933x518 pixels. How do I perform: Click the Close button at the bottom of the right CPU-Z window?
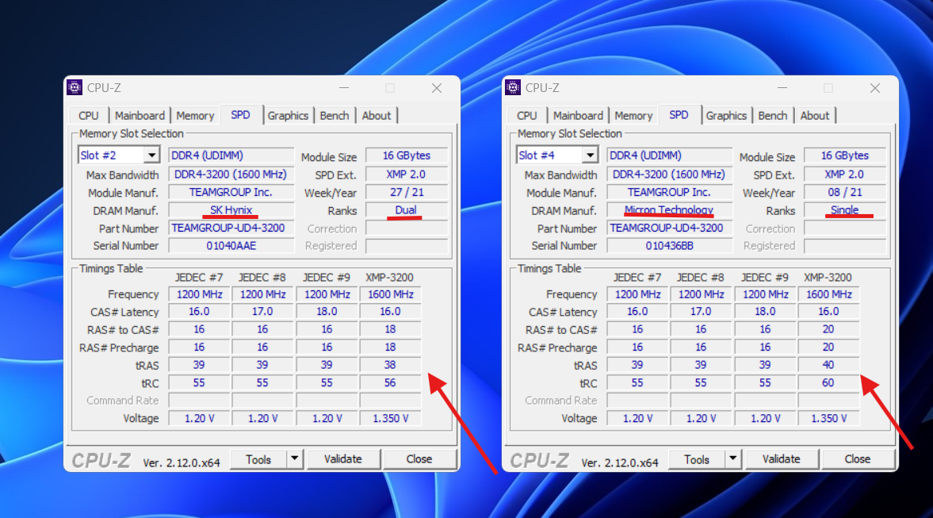[858, 459]
